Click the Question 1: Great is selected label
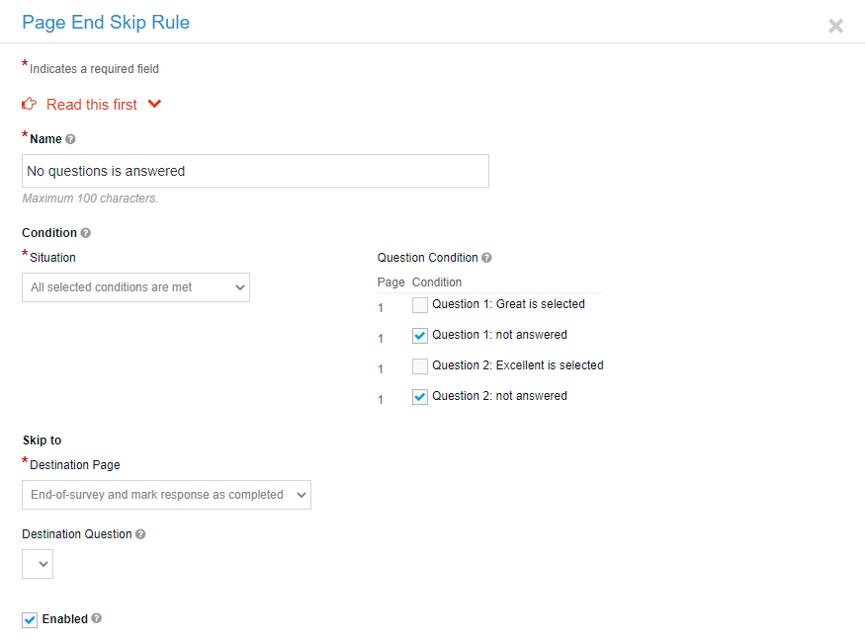The width and height of the screenshot is (865, 641). click(508, 304)
